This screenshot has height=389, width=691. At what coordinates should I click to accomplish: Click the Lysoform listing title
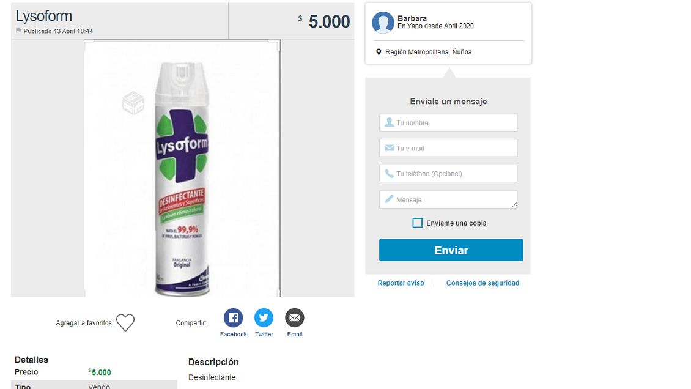tap(44, 17)
